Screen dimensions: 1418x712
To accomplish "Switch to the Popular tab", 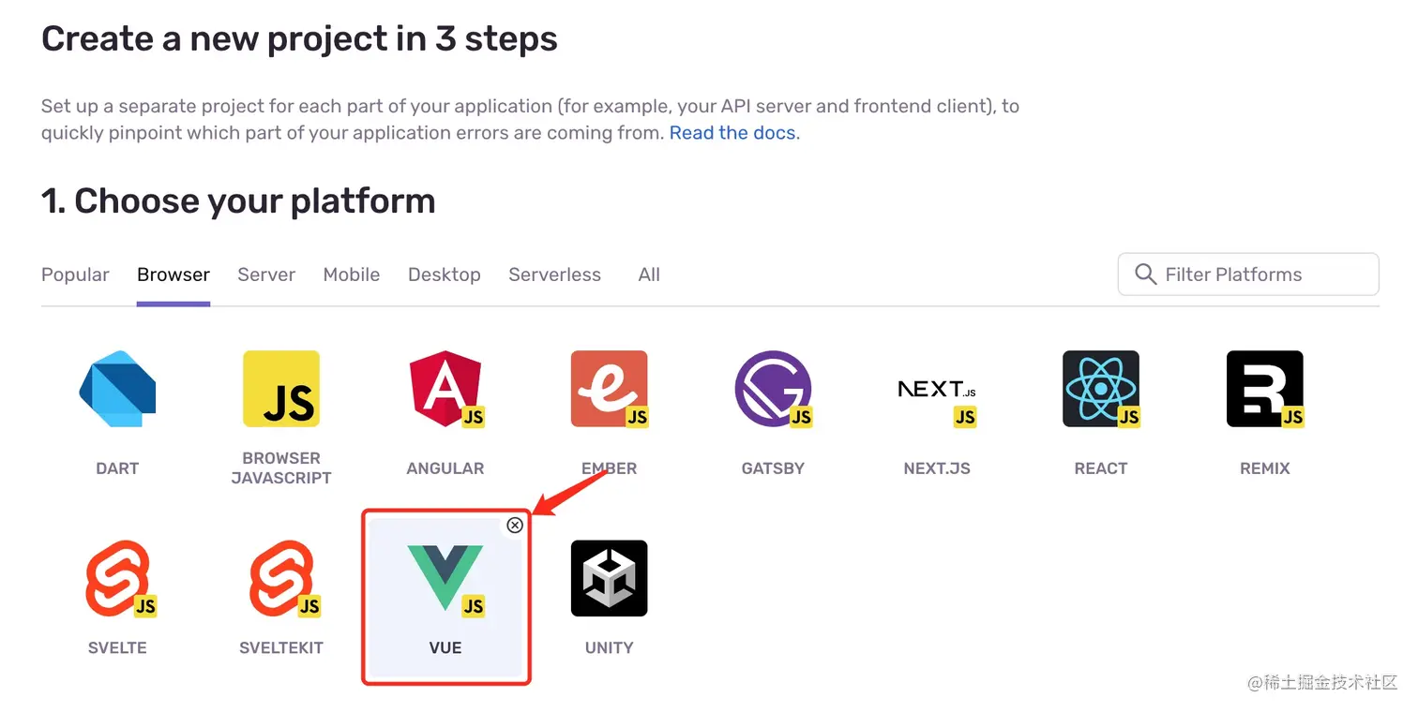I will click(75, 274).
